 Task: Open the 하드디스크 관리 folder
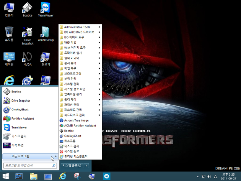click(80, 115)
